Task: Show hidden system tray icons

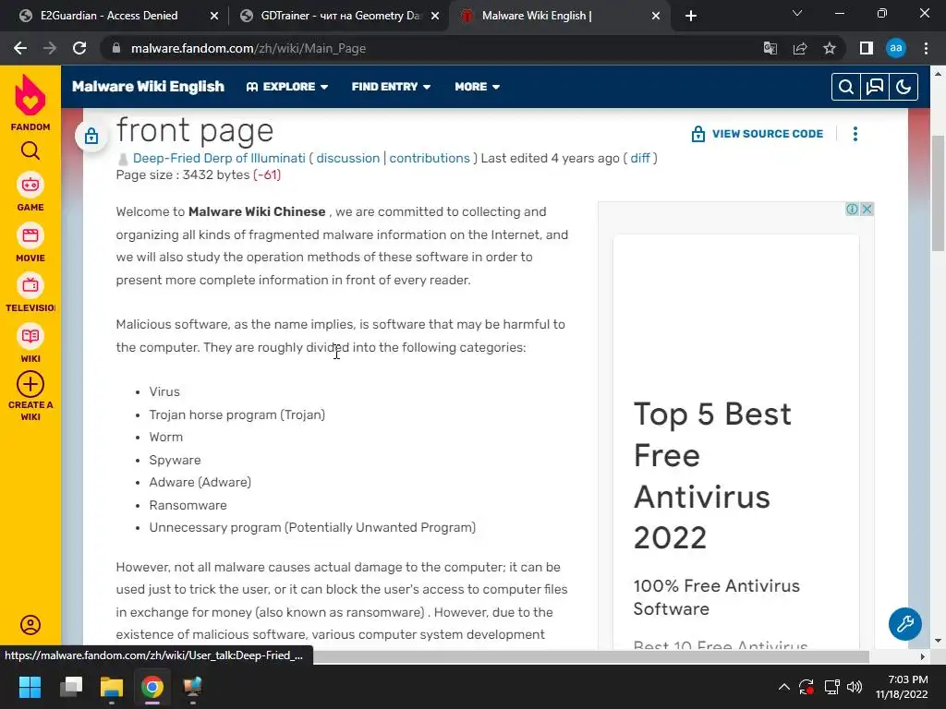Action: pyautogui.click(x=783, y=687)
